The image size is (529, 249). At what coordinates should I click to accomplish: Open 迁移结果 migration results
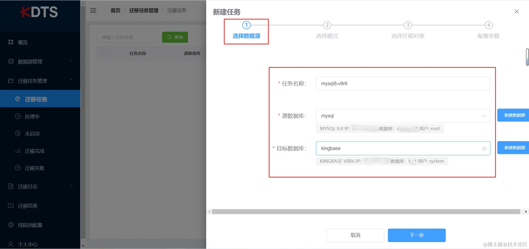pos(28,205)
